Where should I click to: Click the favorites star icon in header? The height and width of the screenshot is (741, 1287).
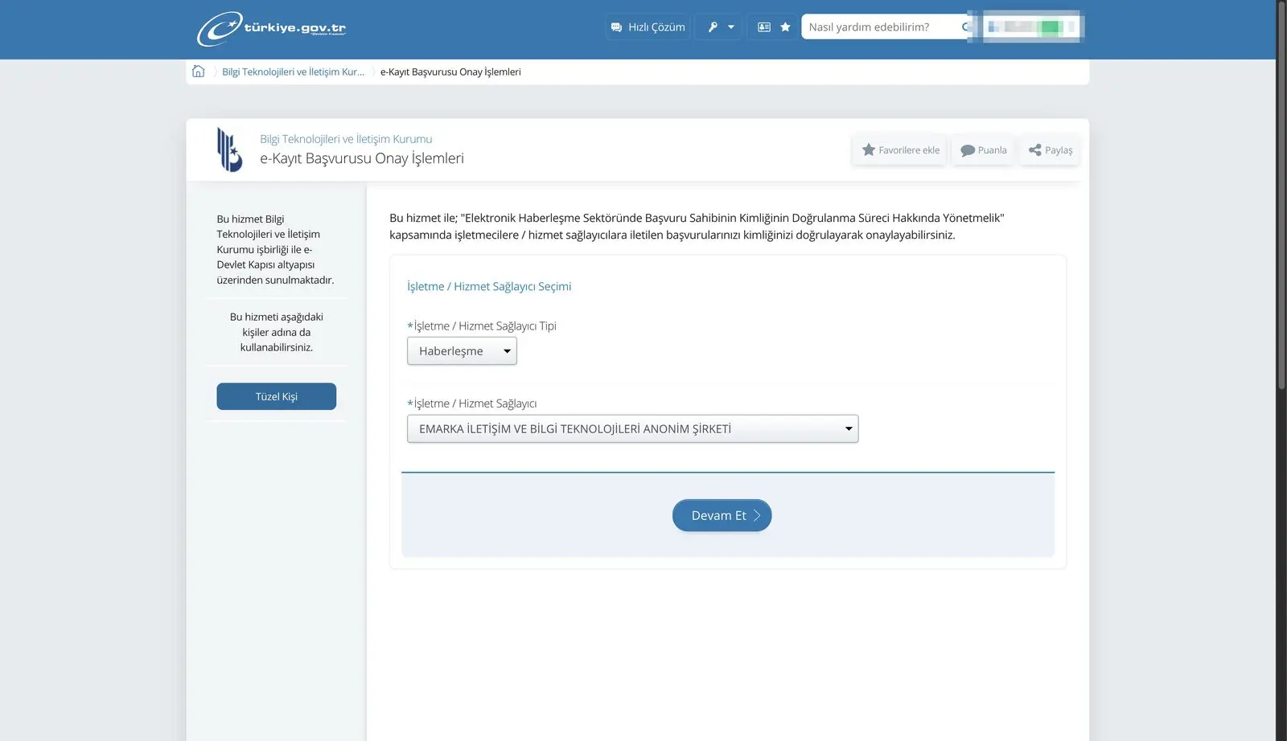click(x=785, y=27)
